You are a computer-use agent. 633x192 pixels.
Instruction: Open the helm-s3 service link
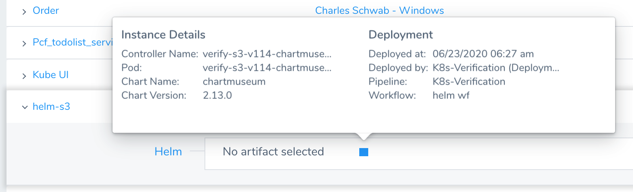point(51,107)
